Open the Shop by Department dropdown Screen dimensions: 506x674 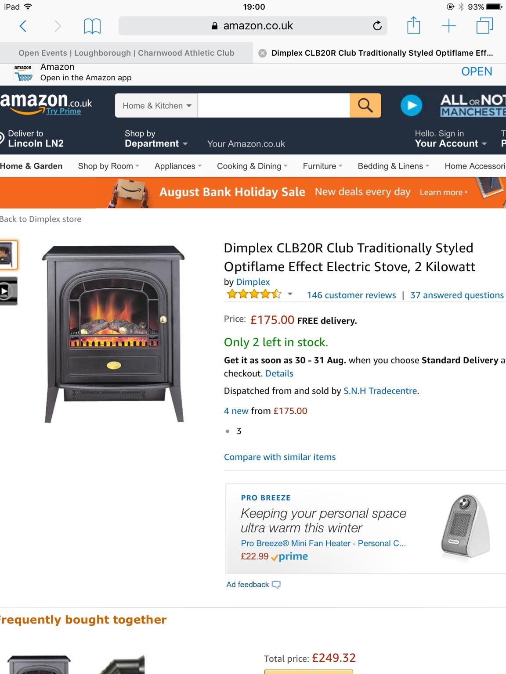[156, 139]
